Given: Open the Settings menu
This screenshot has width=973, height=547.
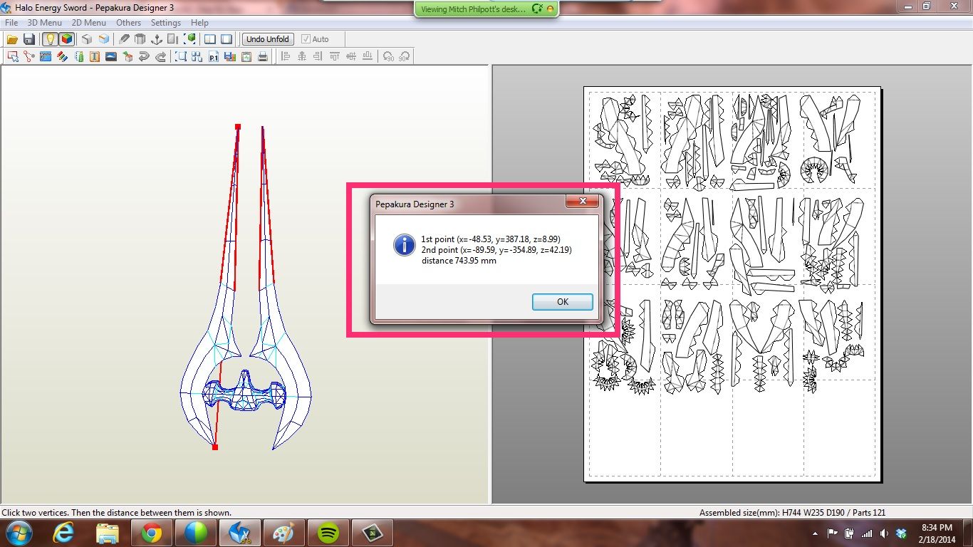Looking at the screenshot, I should coord(165,22).
